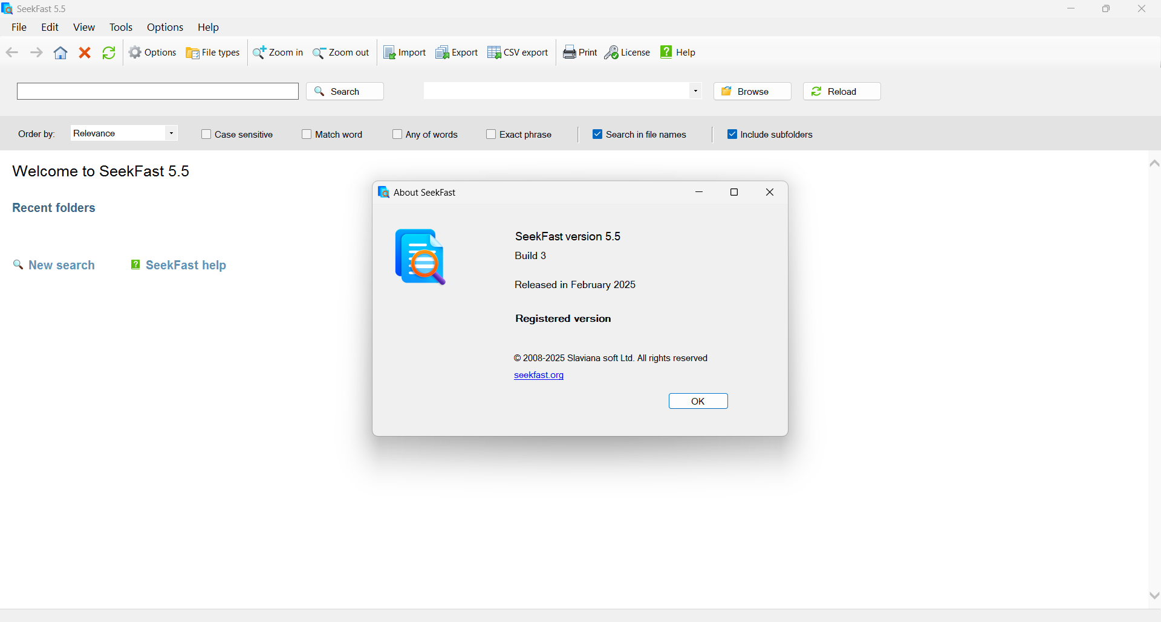Click the green refresh icon
The height and width of the screenshot is (622, 1161).
109,53
